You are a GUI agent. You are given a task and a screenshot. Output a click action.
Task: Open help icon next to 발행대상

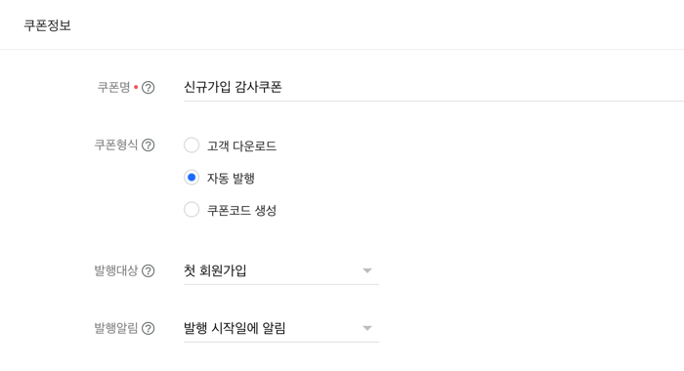[x=149, y=270]
